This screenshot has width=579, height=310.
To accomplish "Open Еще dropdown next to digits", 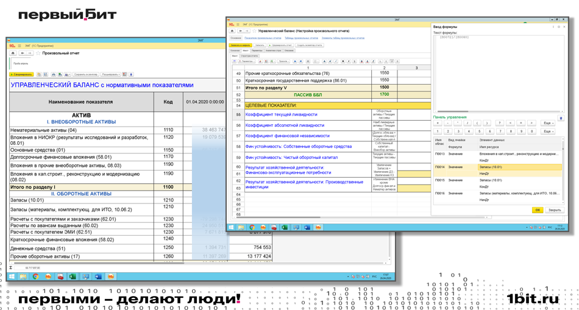I will point(548,132).
